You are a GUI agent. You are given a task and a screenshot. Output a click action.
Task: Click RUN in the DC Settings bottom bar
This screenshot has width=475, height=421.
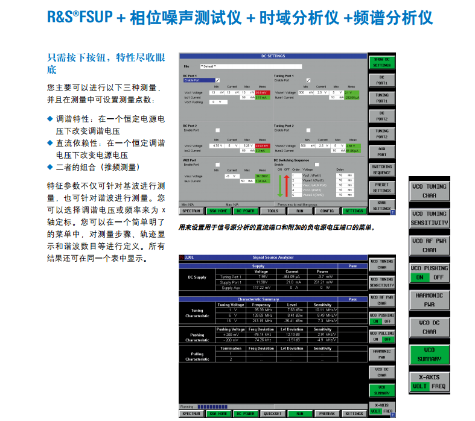point(299,211)
